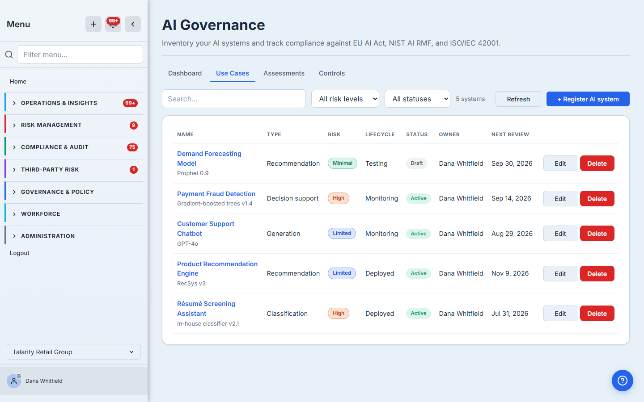644x402 pixels.
Task: Edit the Customer Support Chatbot row
Action: click(x=560, y=234)
